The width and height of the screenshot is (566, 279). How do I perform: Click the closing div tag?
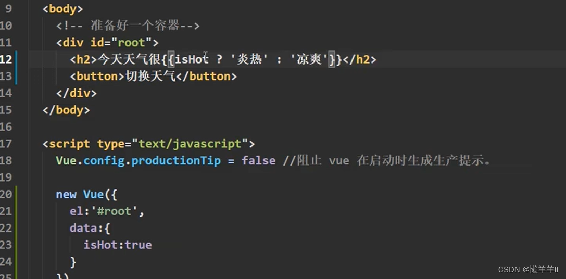[76, 93]
